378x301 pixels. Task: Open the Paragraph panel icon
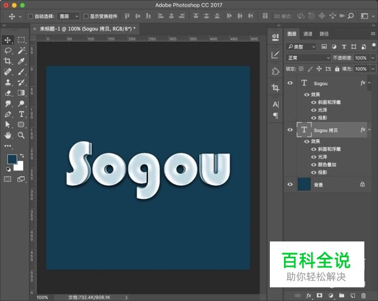(x=275, y=116)
